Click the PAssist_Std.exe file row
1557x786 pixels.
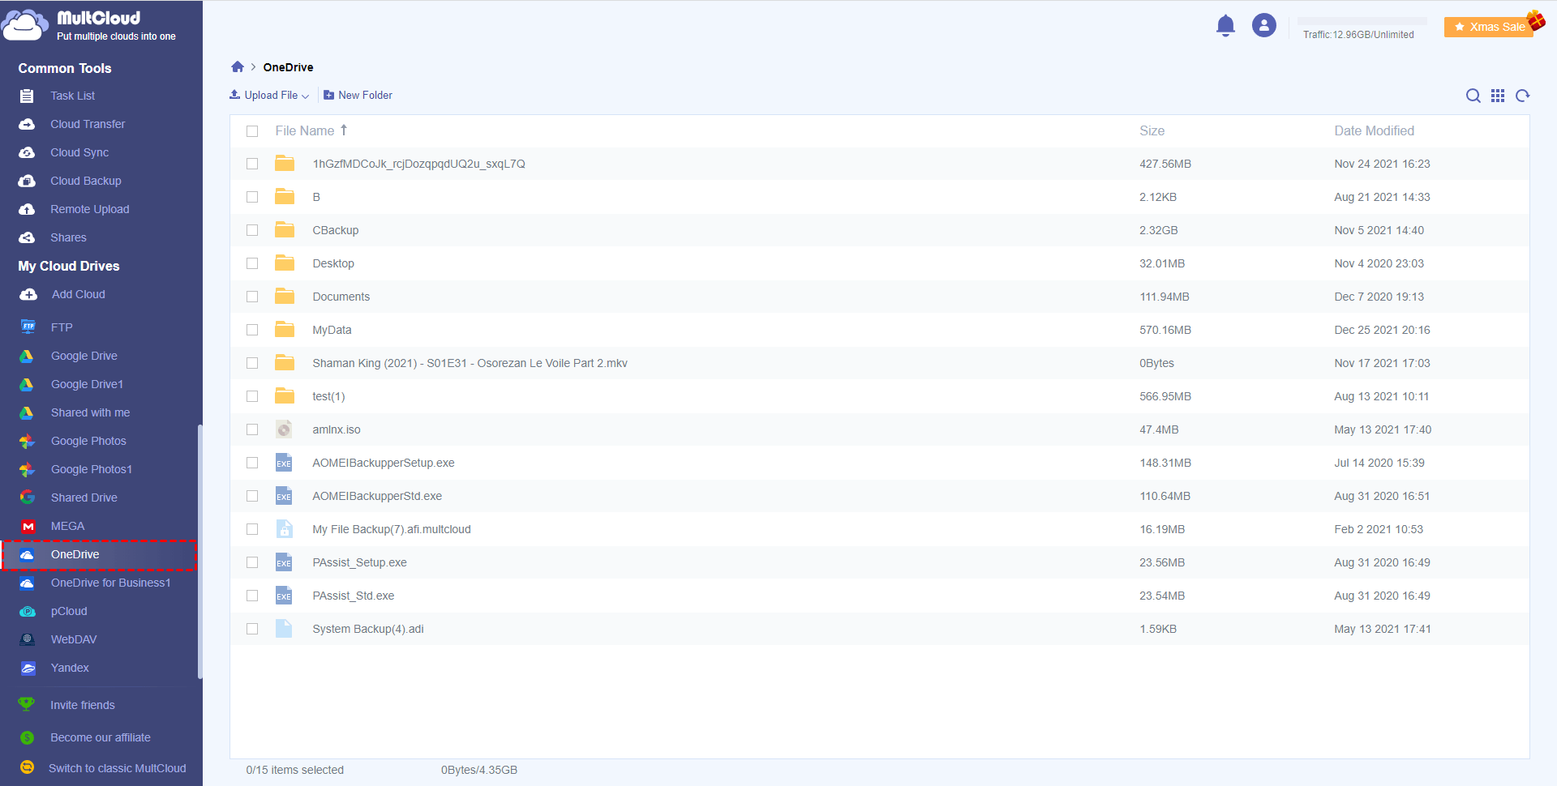(880, 596)
